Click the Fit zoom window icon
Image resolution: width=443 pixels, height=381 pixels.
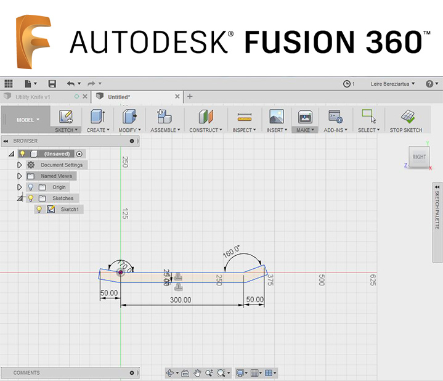pos(221,374)
